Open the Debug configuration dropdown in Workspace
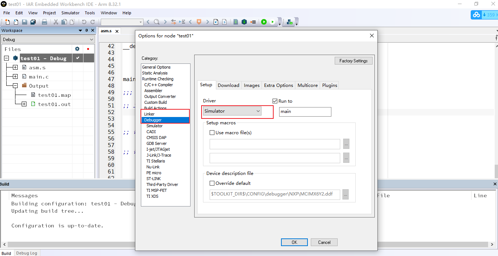Viewport: 498px width, 256px height. [91, 39]
